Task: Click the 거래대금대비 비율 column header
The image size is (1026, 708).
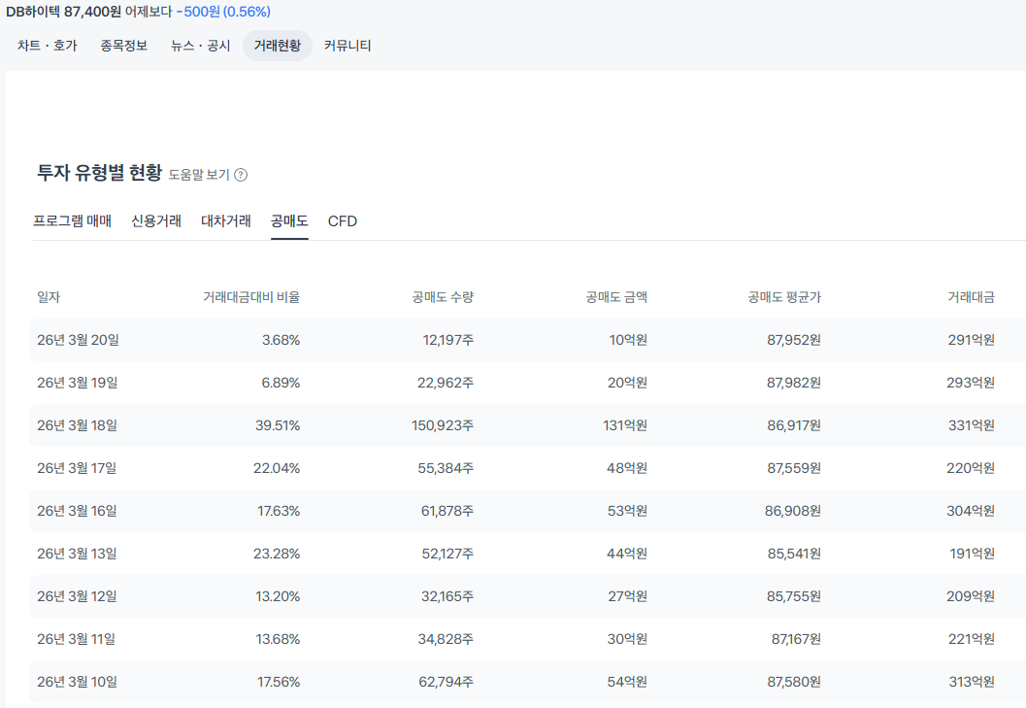Action: click(251, 297)
